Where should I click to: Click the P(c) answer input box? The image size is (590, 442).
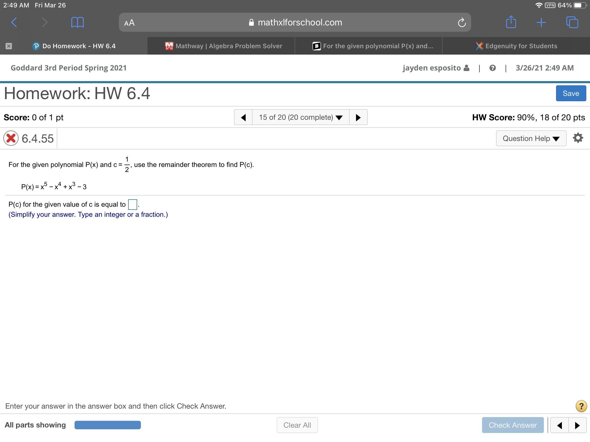(133, 204)
